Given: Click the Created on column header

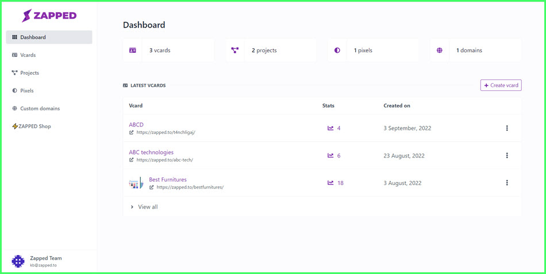Looking at the screenshot, I should pos(397,106).
